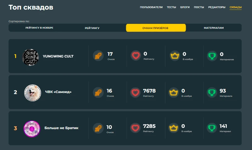Screen dimensions: 252x150
Task: Click the rank number 2
Action: (15, 92)
